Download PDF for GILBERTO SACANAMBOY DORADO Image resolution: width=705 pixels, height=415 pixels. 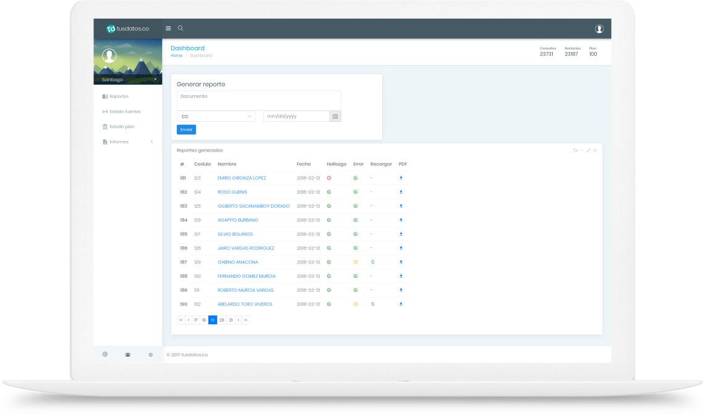click(x=401, y=206)
